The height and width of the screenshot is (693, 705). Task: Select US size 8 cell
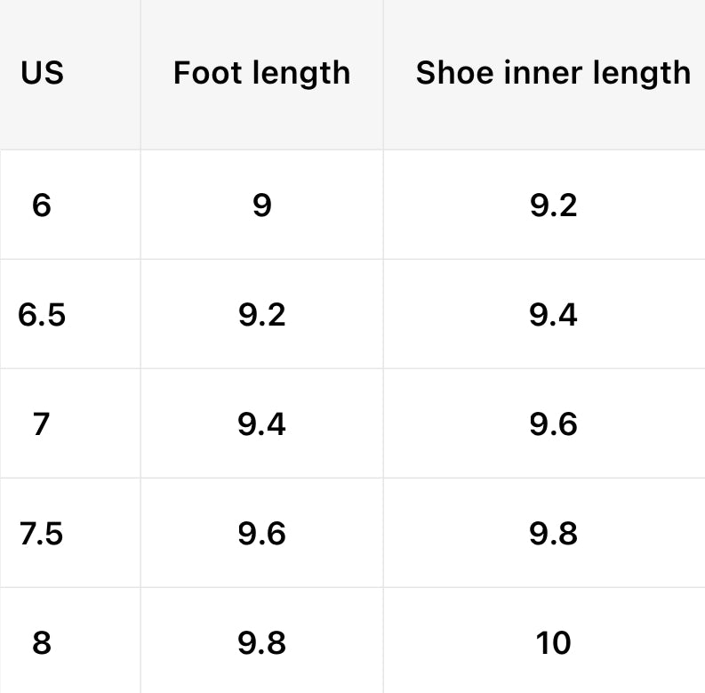42,642
